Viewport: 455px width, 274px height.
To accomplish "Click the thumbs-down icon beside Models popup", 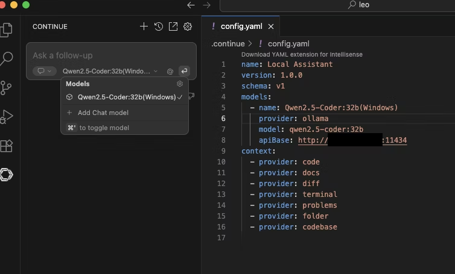I will [191, 96].
